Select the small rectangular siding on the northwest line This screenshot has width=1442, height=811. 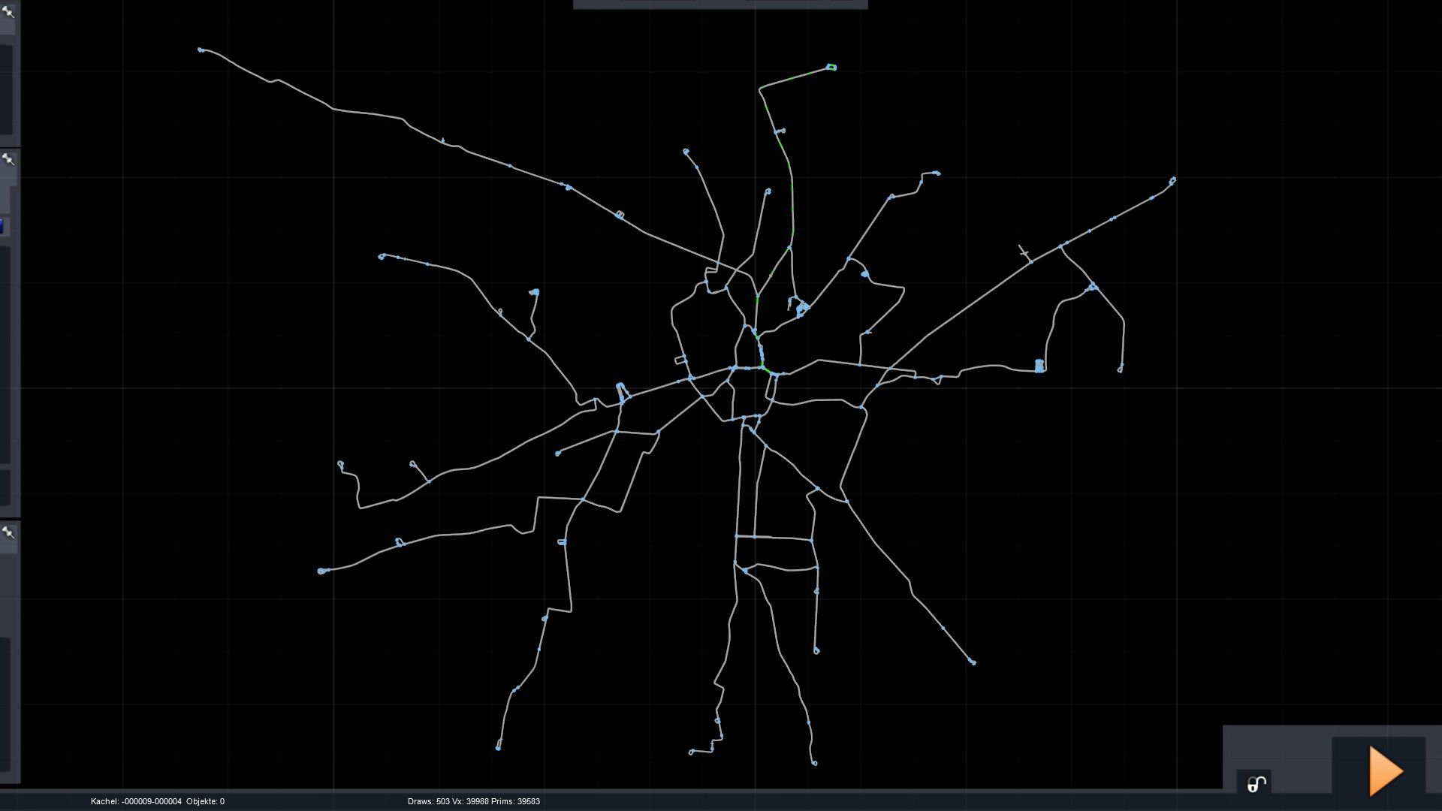[620, 215]
